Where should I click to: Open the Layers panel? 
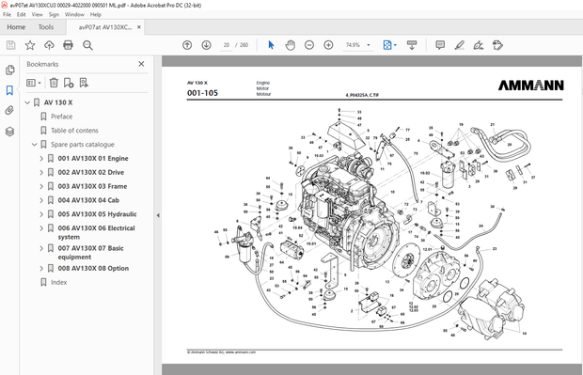pos(10,132)
